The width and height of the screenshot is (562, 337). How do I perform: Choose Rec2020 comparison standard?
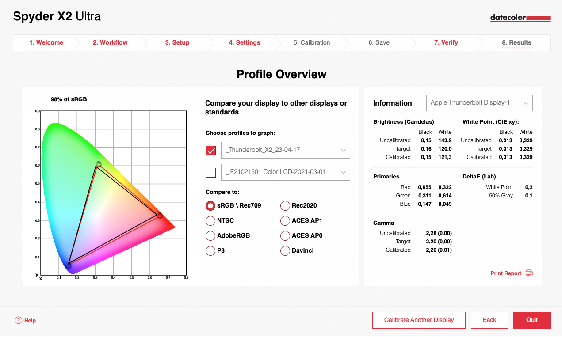pyautogui.click(x=285, y=205)
